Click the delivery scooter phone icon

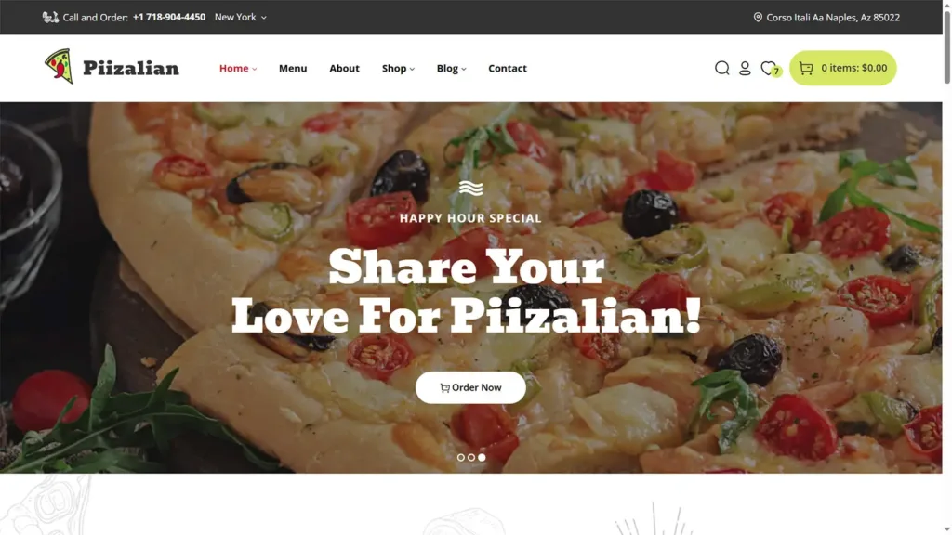pyautogui.click(x=50, y=17)
